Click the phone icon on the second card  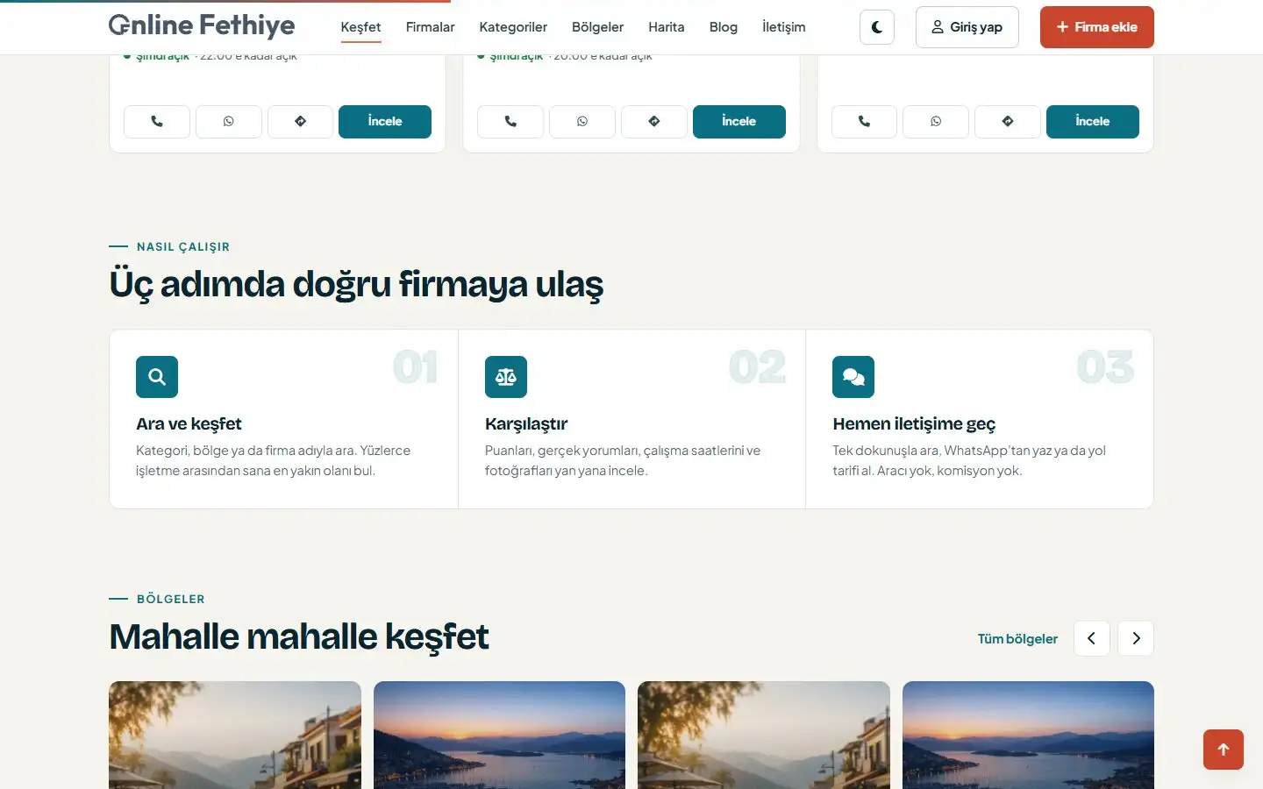[x=510, y=122]
